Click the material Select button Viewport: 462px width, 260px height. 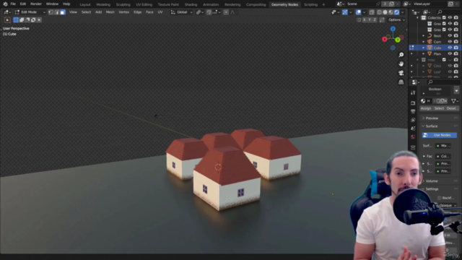click(x=439, y=108)
